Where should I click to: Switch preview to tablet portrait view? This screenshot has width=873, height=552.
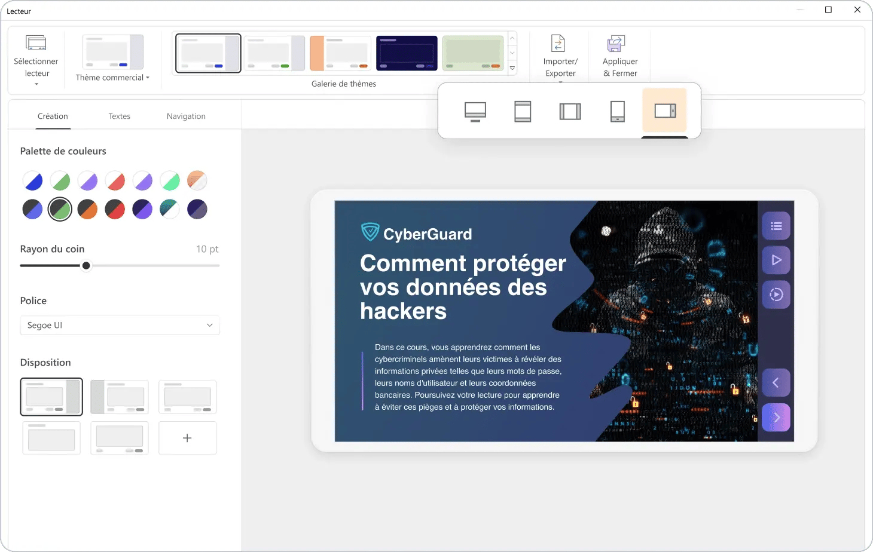(x=523, y=111)
